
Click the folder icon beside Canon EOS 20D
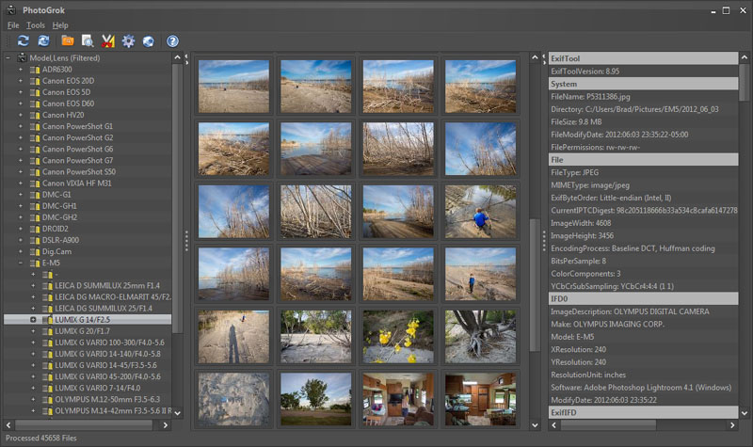(35, 81)
